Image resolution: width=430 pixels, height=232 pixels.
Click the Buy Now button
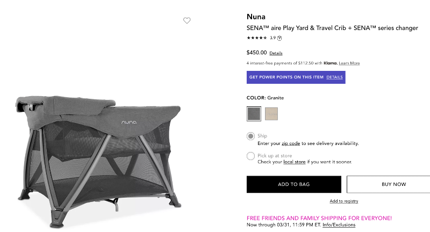[393, 184]
